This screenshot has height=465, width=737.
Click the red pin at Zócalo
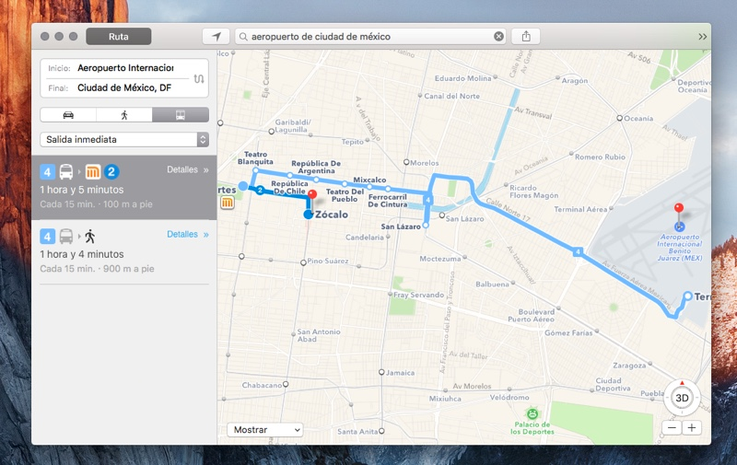(x=312, y=194)
